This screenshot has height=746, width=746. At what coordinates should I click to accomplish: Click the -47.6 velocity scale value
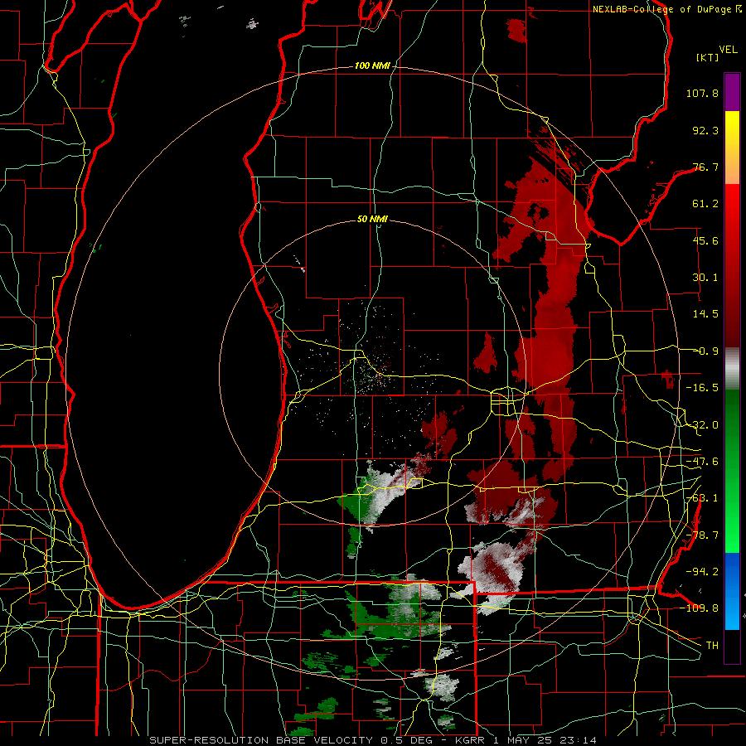pos(702,462)
